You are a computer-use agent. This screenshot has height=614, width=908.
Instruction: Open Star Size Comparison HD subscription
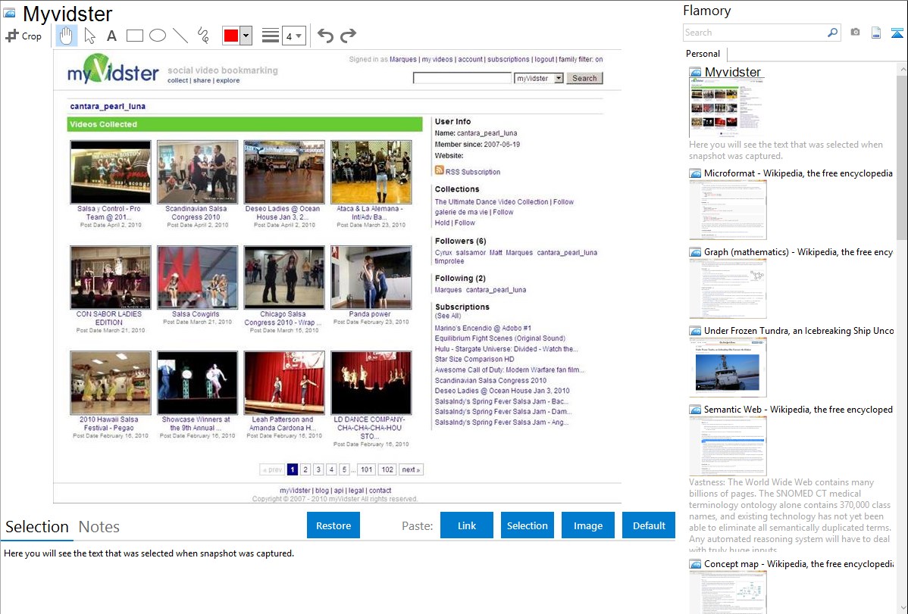pyautogui.click(x=474, y=360)
